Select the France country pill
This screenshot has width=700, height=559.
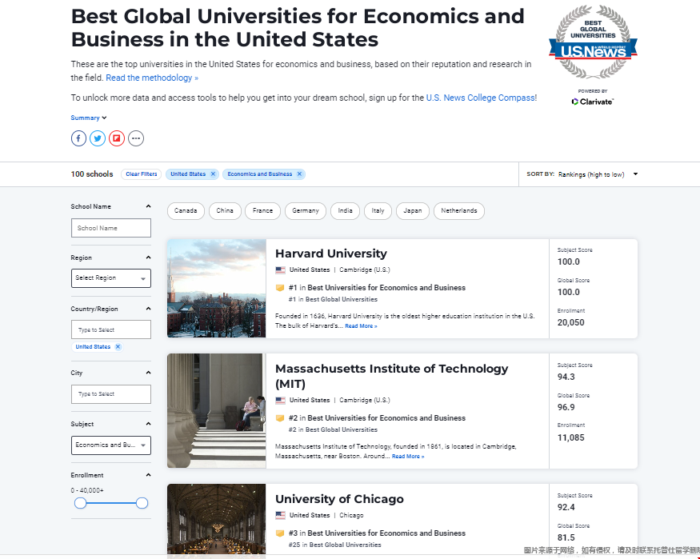pyautogui.click(x=262, y=210)
